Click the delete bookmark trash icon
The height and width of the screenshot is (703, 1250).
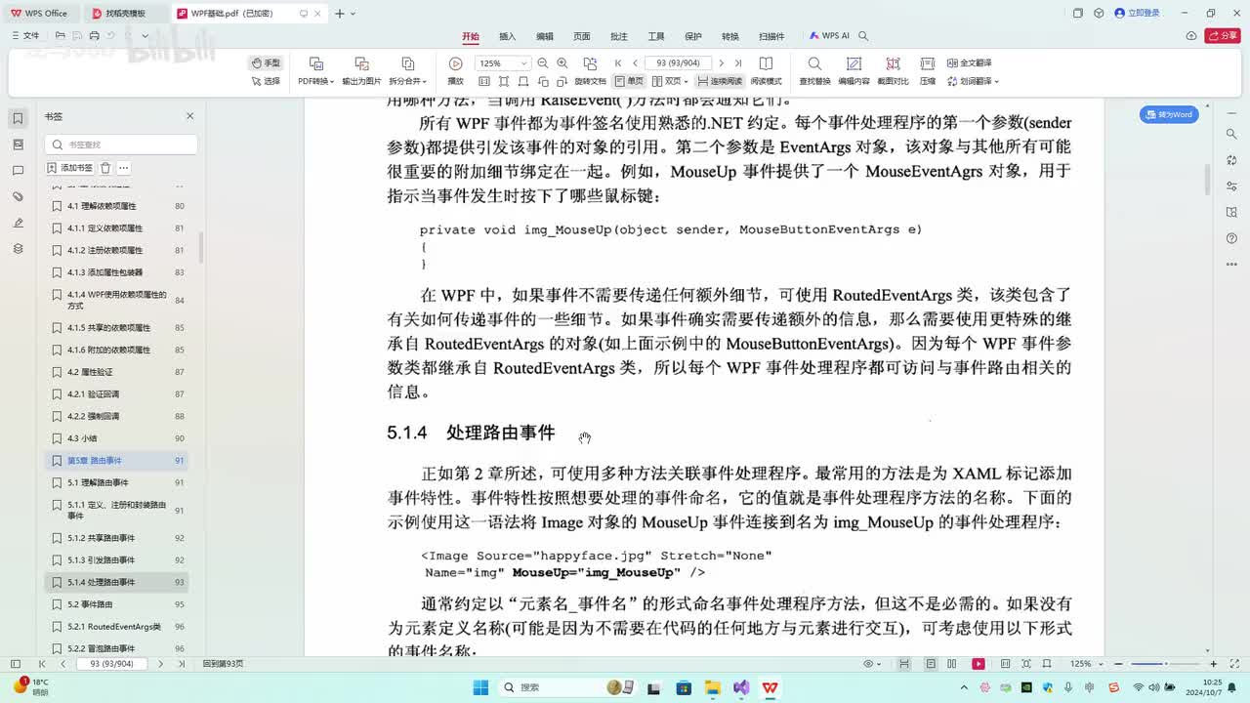105,168
